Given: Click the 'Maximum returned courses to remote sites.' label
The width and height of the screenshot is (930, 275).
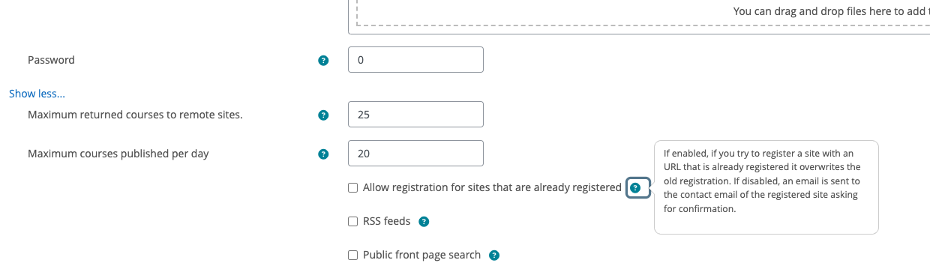Looking at the screenshot, I should [135, 115].
